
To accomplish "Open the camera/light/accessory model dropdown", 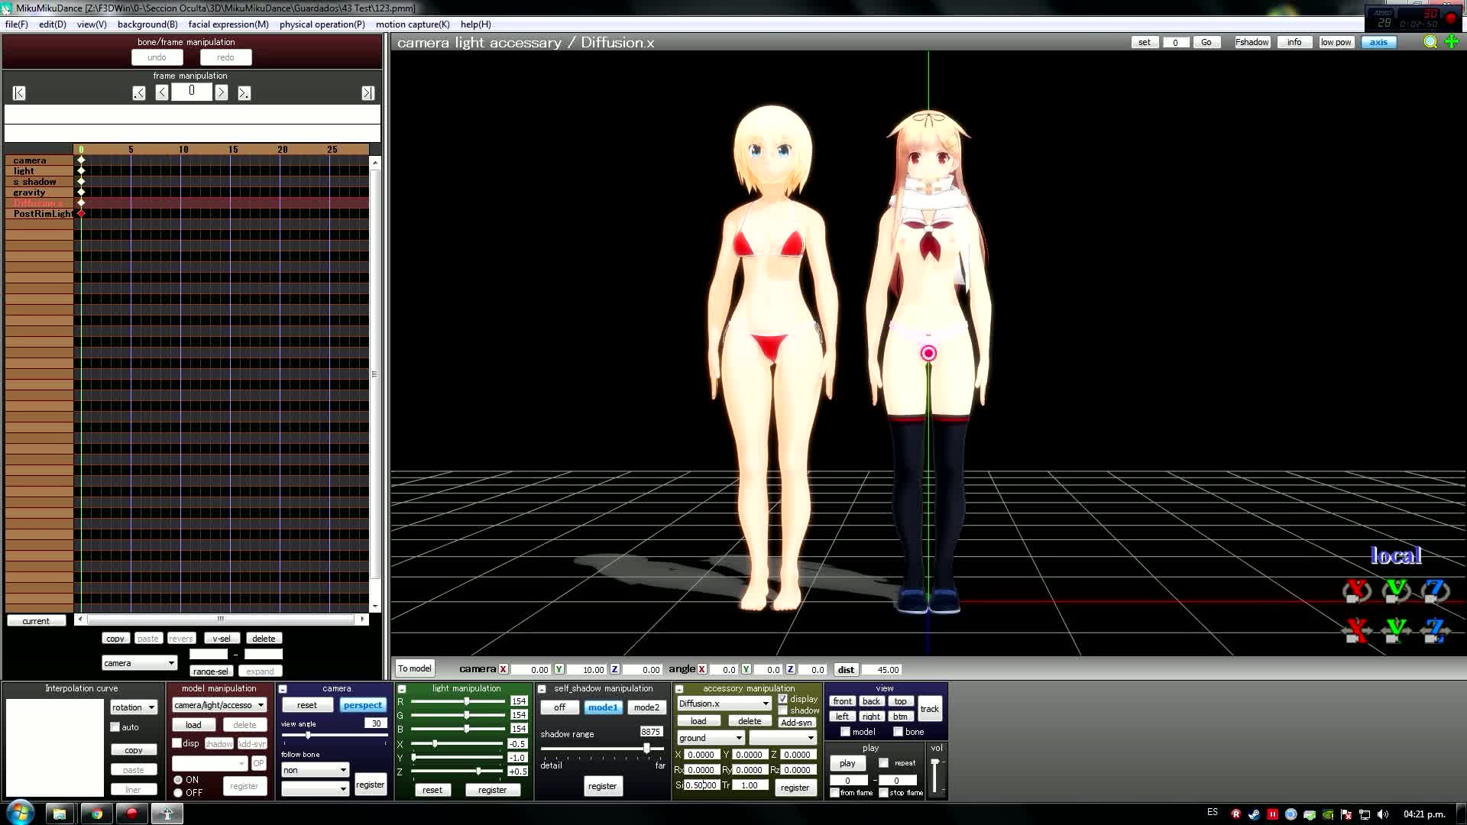I will [261, 705].
